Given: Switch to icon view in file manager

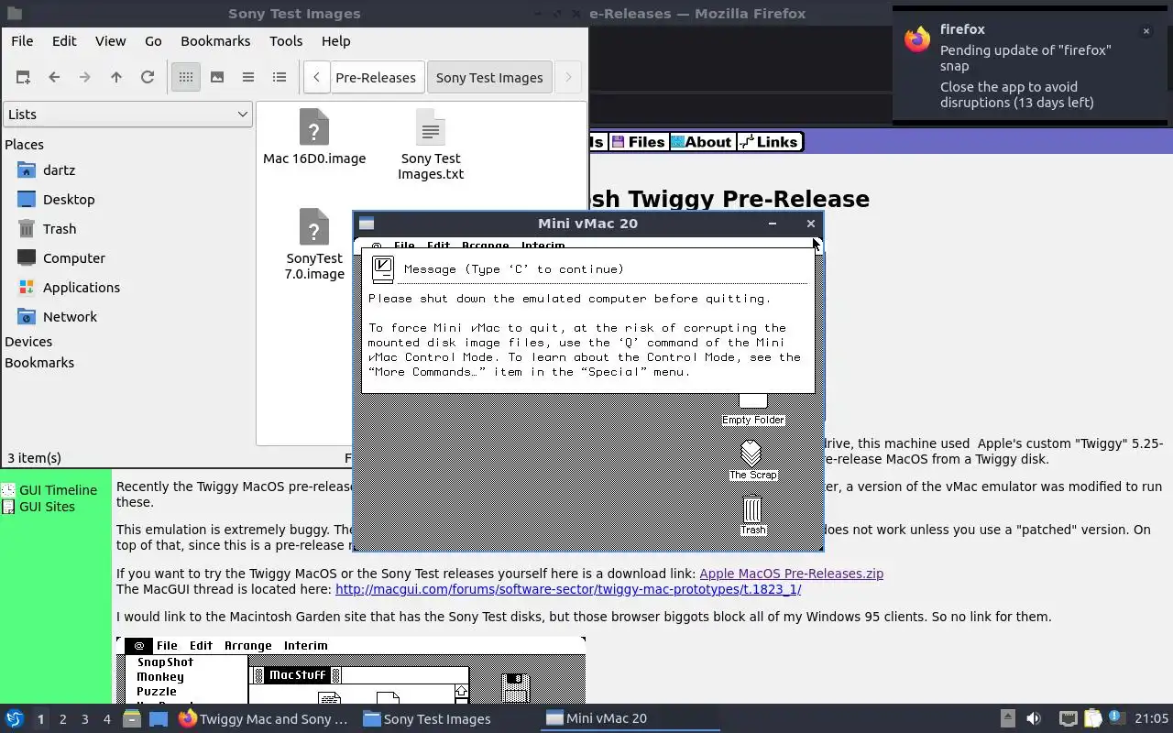Looking at the screenshot, I should pyautogui.click(x=186, y=78).
